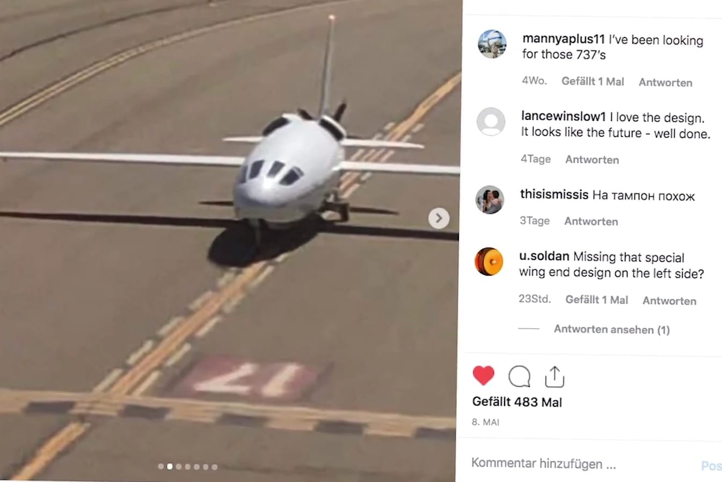722x482 pixels.
Task: Open the u.soldan username link
Action: point(544,257)
